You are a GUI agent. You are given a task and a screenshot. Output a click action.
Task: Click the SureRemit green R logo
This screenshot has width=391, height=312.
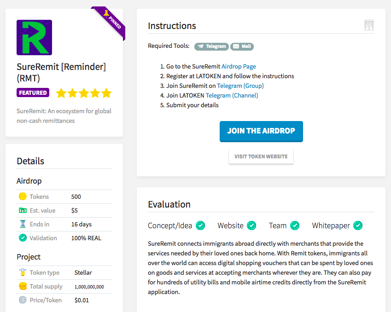[34, 38]
